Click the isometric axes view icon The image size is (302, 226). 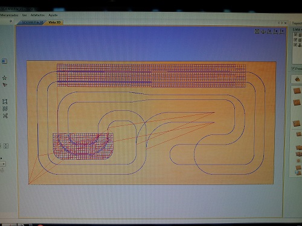click(263, 31)
